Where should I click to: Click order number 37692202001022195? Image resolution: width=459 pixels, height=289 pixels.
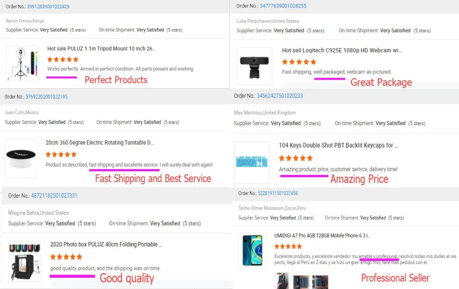[46, 96]
